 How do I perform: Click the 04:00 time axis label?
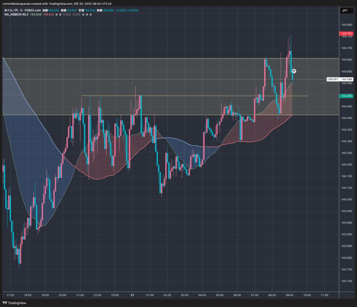(x=202, y=295)
